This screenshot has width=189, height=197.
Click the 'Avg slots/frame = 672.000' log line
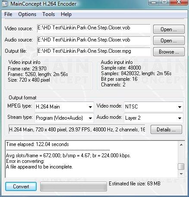pyautogui.click(x=68, y=156)
